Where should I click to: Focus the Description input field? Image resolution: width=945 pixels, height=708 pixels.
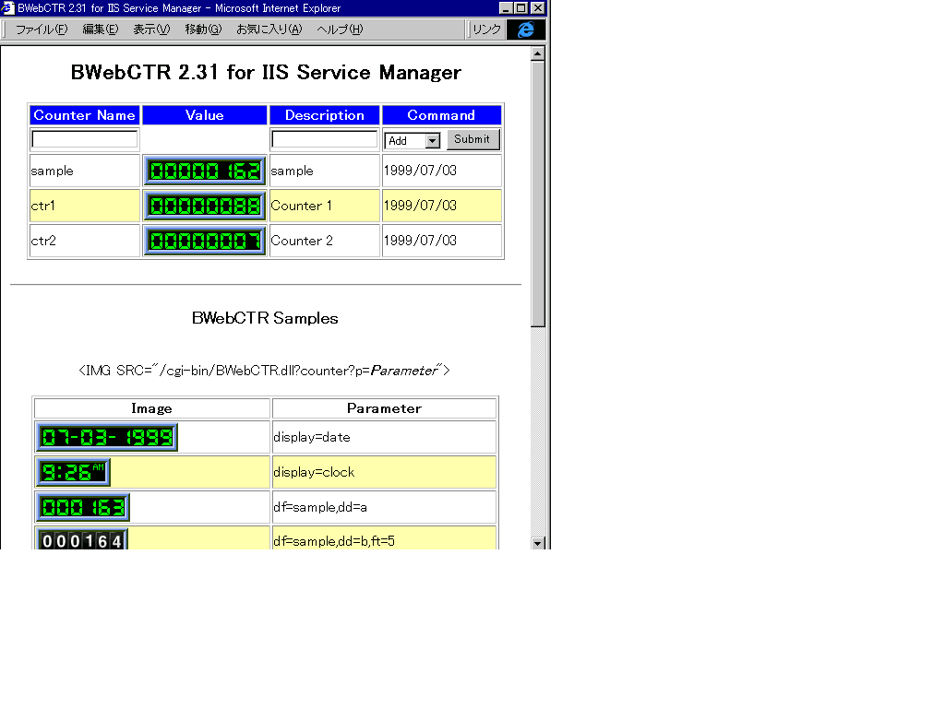click(324, 139)
